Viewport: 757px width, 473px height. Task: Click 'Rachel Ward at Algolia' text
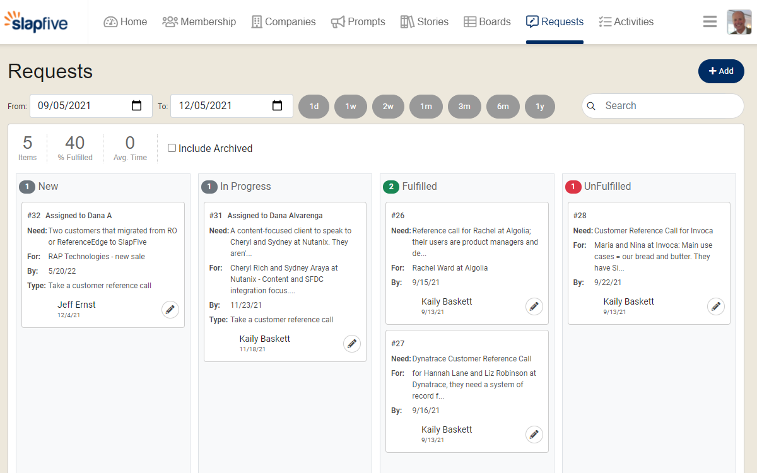tap(450, 268)
